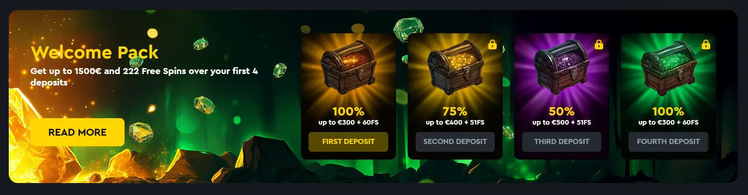Click the 75% bonus text
Screen dimensions: 748x195
pos(455,111)
